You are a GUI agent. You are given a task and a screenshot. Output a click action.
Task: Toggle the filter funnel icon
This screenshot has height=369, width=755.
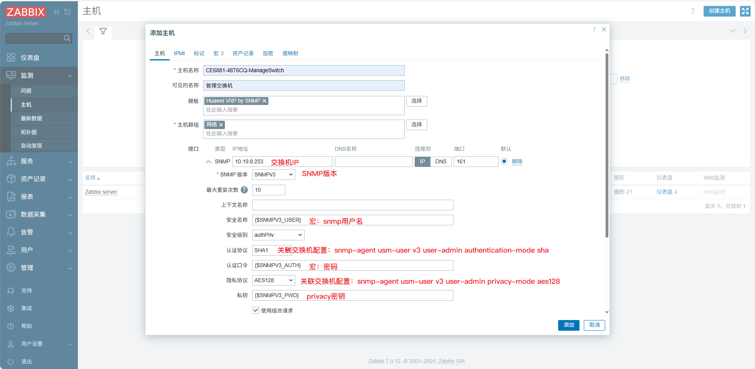click(103, 31)
